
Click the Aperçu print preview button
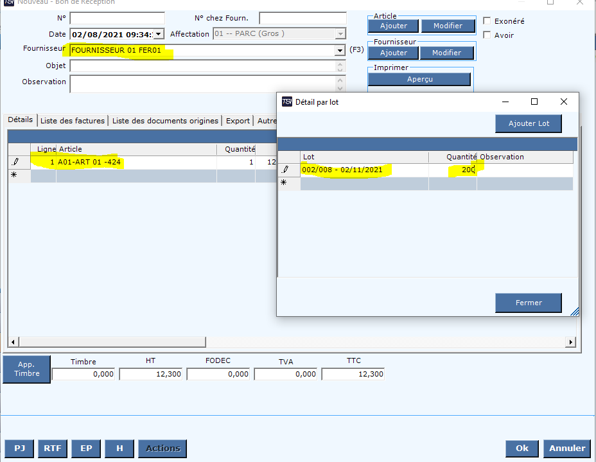pos(419,79)
